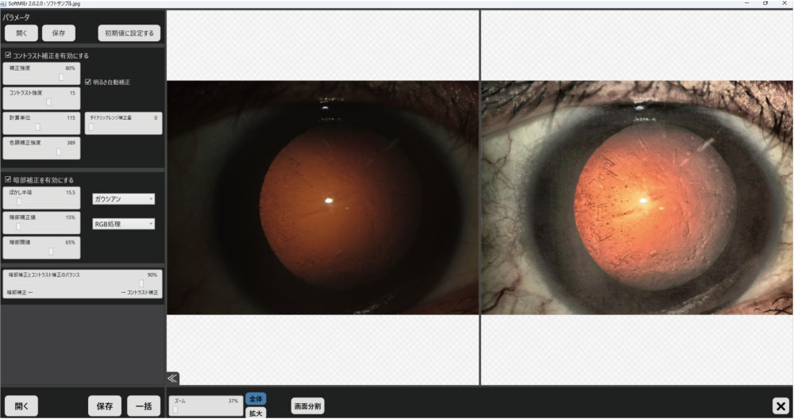Click the 補正強度 slider
The width and height of the screenshot is (794, 419).
tap(41, 74)
